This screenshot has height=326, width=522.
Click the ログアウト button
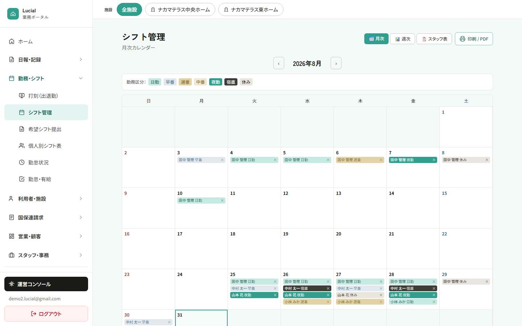(x=46, y=314)
